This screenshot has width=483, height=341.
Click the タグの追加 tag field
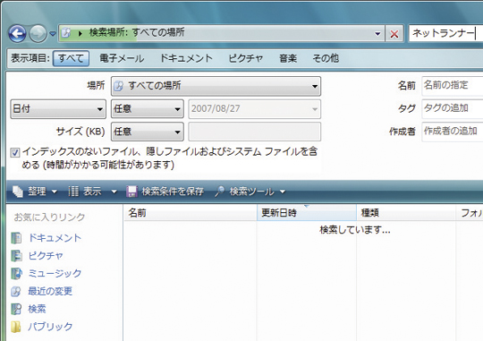click(x=453, y=108)
